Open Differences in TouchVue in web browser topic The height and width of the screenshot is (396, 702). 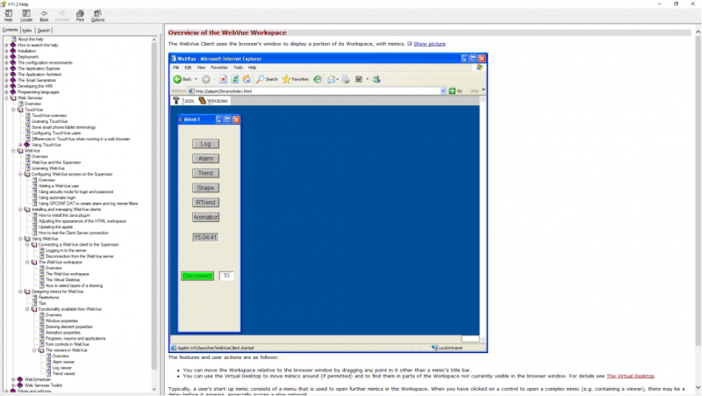81,139
